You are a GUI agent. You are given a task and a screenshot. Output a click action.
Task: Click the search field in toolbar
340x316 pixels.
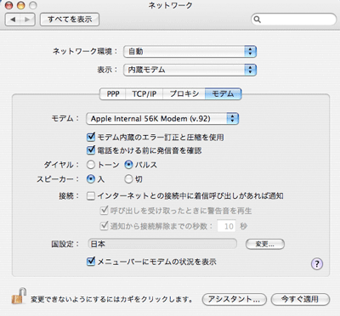click(x=293, y=20)
